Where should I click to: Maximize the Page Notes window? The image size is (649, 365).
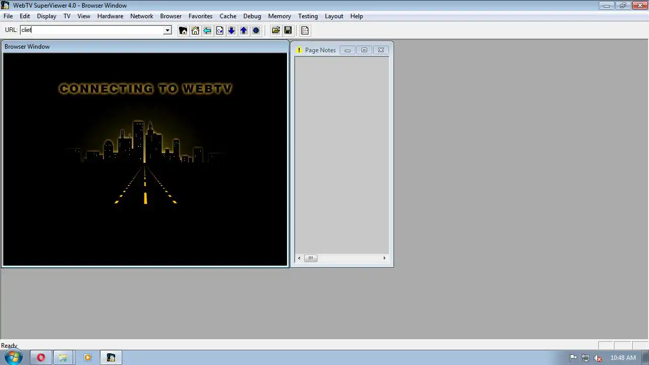pyautogui.click(x=364, y=50)
